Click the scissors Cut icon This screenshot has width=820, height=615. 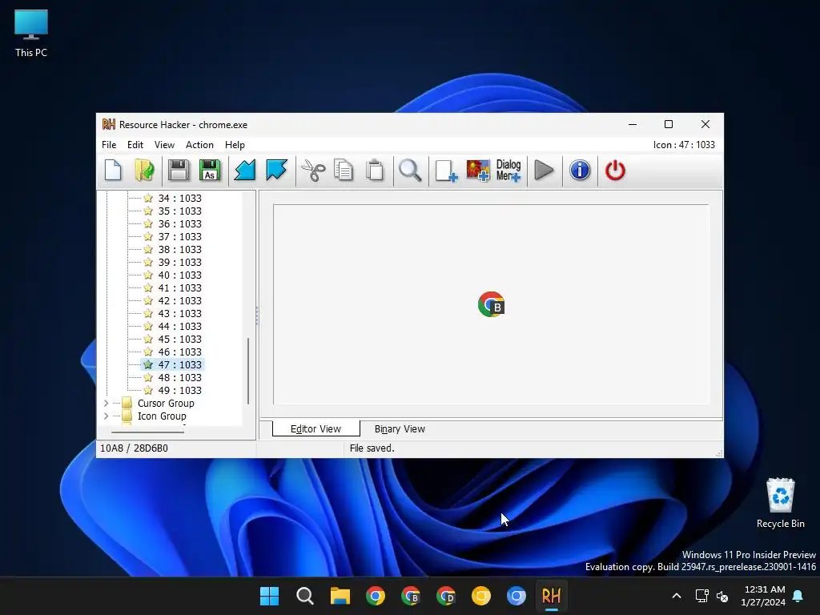click(x=313, y=171)
